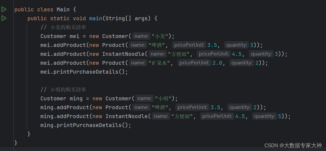Click "啤酒" in the ming.addProduct line
This screenshot has width=326, height=151.
tap(160, 107)
